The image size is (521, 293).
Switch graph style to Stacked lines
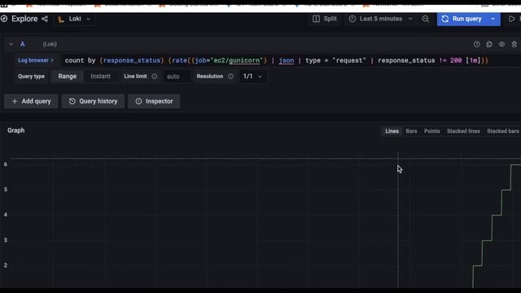pos(463,131)
